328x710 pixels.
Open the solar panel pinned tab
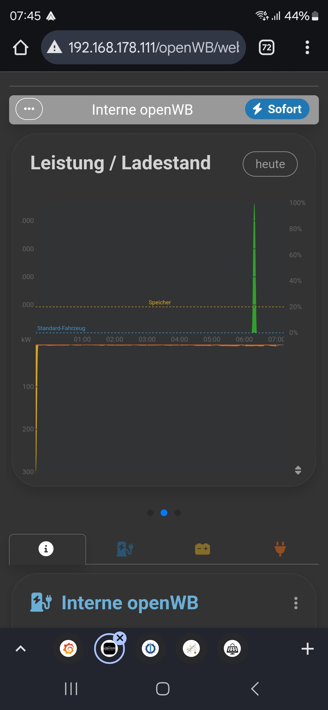[232, 649]
